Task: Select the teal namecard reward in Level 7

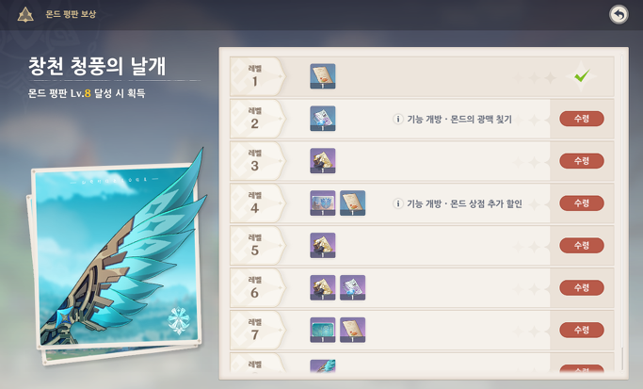Action: click(323, 330)
